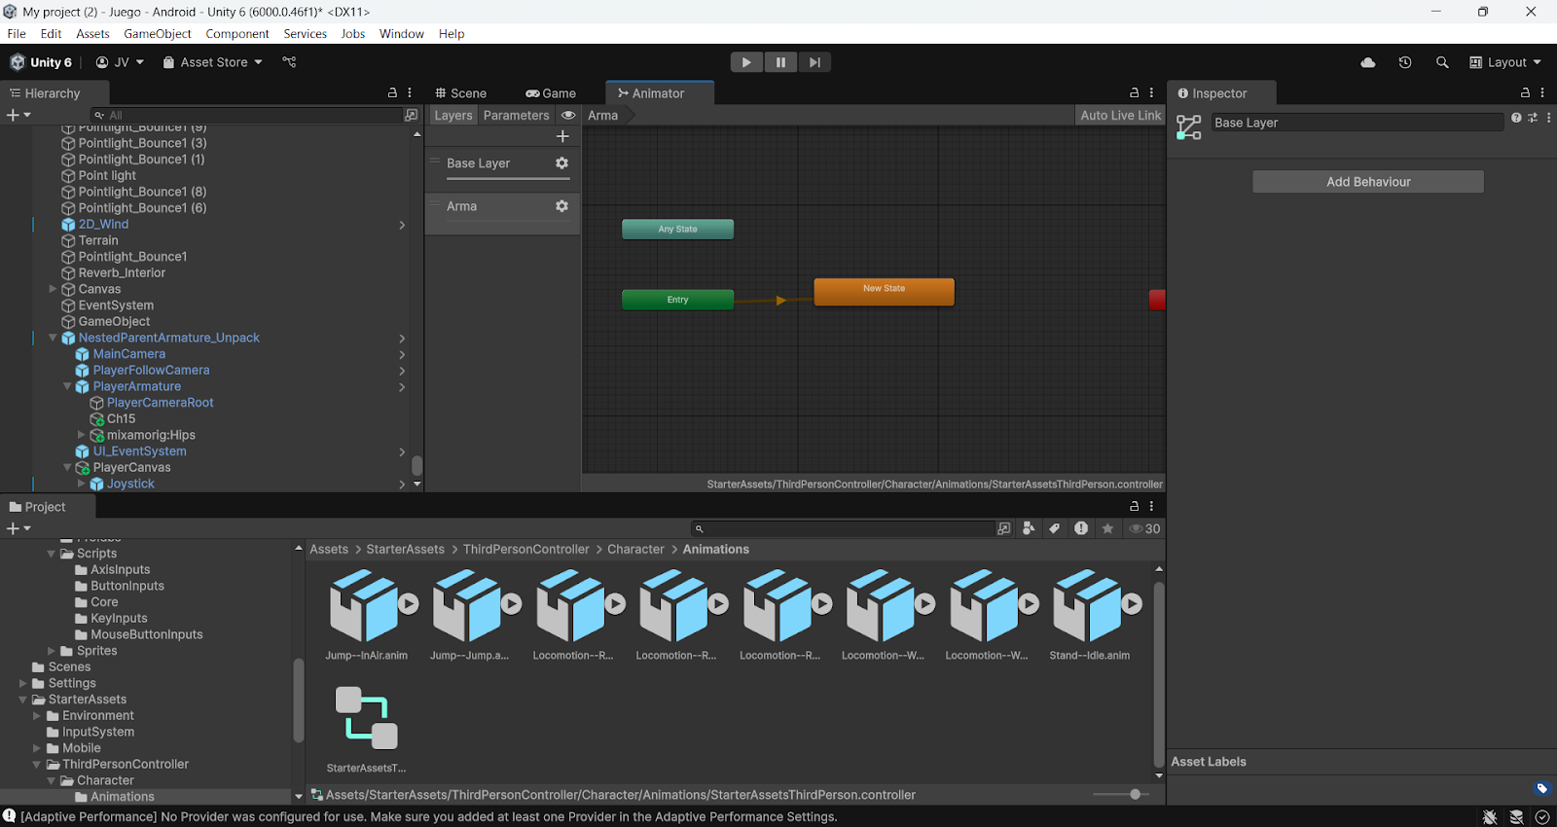This screenshot has height=827, width=1557.
Task: Open the File menu
Action: [17, 33]
